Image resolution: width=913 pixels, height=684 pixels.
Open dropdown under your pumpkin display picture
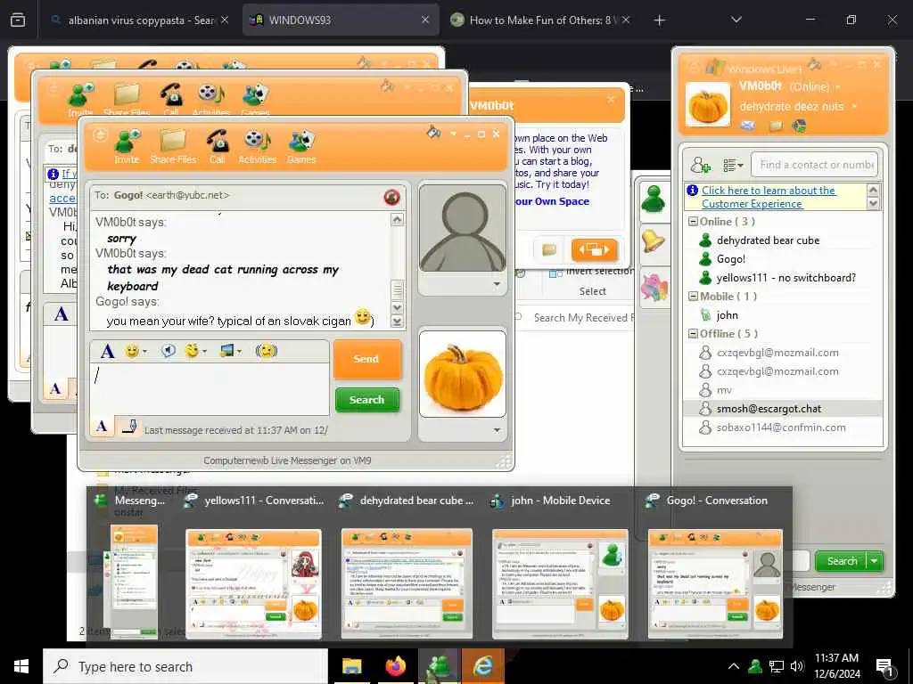pyautogui.click(x=496, y=430)
